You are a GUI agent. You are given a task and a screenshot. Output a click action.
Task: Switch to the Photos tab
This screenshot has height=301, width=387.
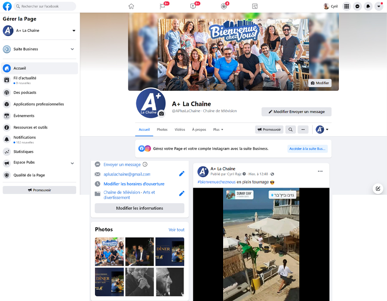[x=162, y=129]
